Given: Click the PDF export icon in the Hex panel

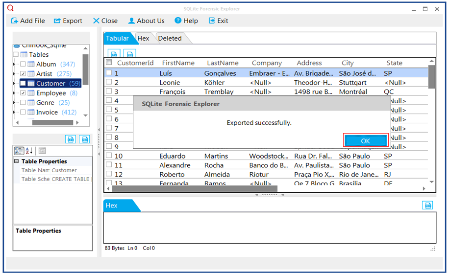Looking at the screenshot, I should (427, 205).
